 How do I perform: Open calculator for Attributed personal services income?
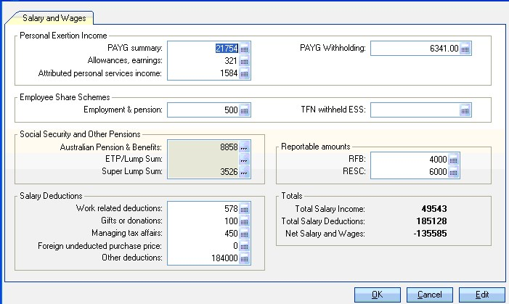click(x=245, y=73)
